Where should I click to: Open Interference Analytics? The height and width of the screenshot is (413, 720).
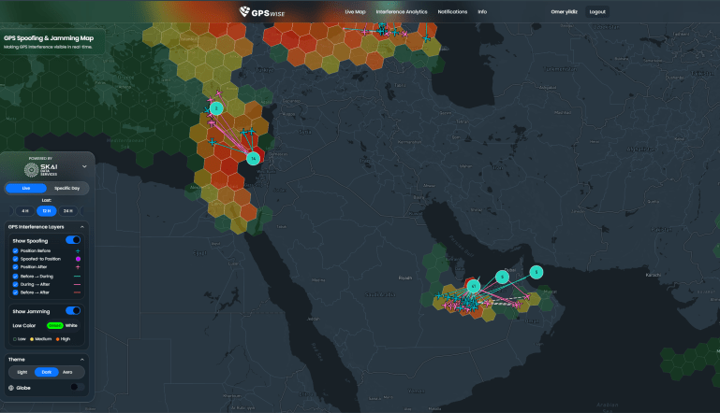[402, 12]
